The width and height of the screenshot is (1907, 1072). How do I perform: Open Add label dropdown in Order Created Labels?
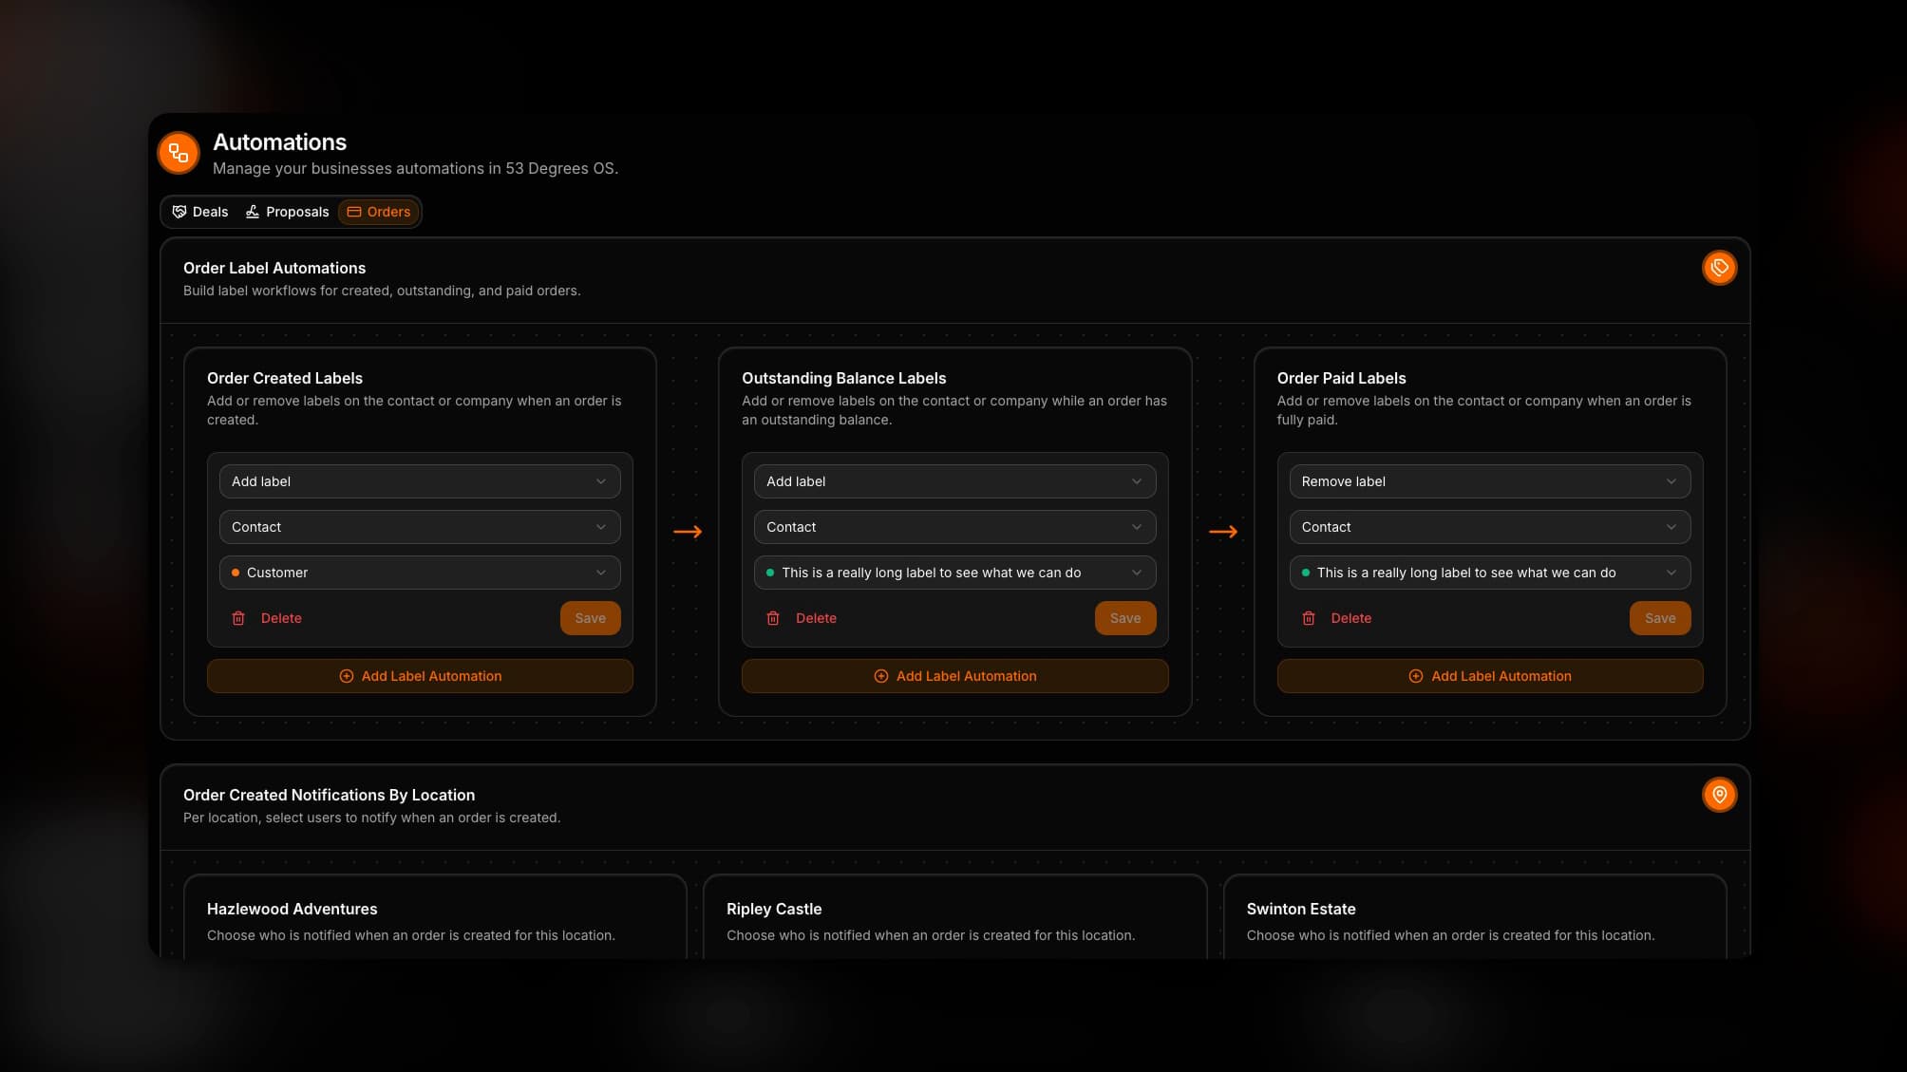coord(419,481)
